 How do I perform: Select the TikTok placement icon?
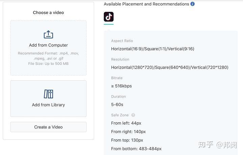pos(108,17)
